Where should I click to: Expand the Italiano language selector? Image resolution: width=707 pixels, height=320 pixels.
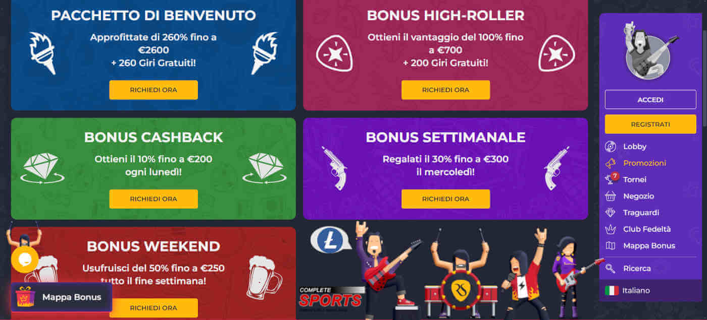click(x=650, y=291)
